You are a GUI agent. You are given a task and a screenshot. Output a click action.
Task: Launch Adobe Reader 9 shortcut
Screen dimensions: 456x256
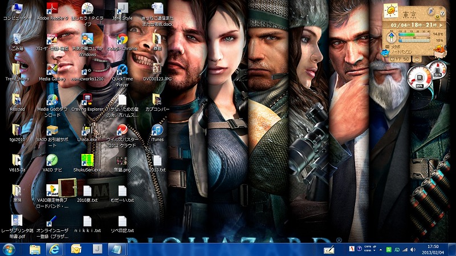(52, 11)
